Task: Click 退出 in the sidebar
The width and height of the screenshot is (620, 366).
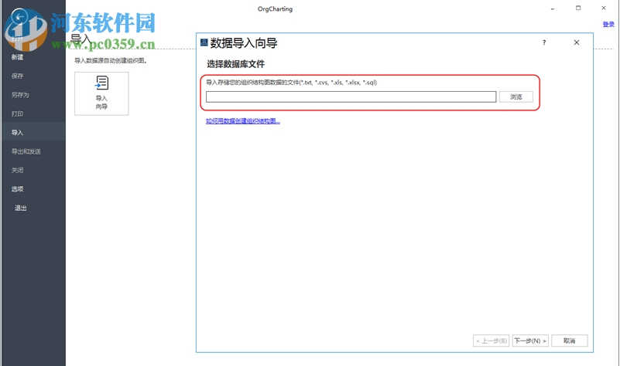Action: [x=21, y=208]
